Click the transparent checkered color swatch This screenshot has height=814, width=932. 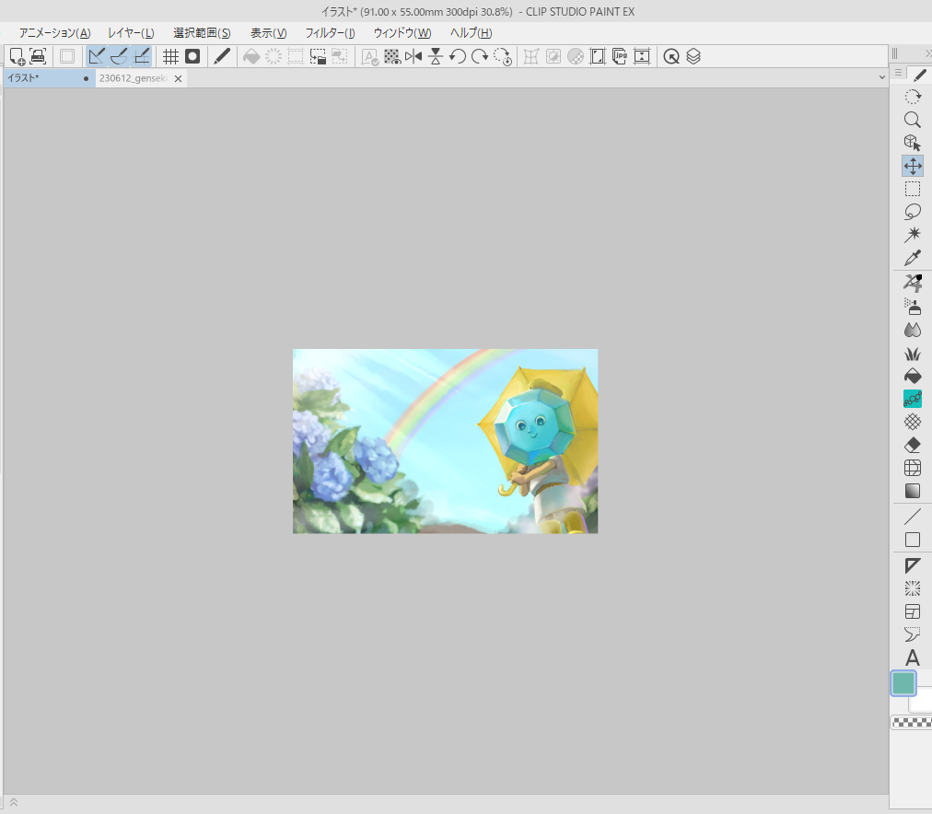tap(912, 723)
